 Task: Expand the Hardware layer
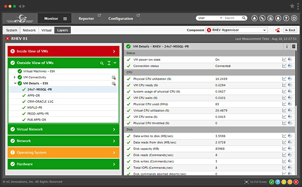(114, 164)
